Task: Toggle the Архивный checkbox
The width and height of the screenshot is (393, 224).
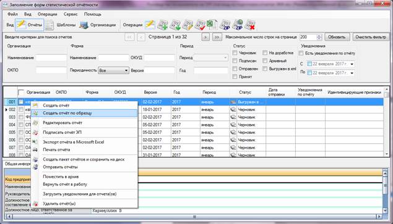Action: [x=265, y=60]
